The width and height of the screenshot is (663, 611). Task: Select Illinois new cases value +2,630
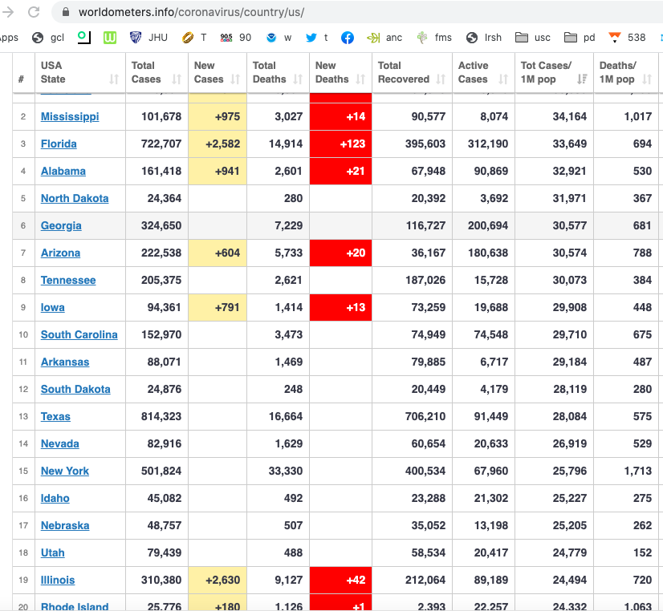click(x=223, y=580)
